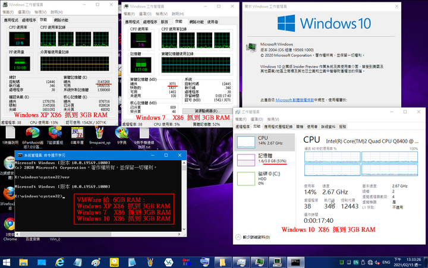
Task: Click 資源監視器 button in Windows 7 Task Manager
Action: 206,111
